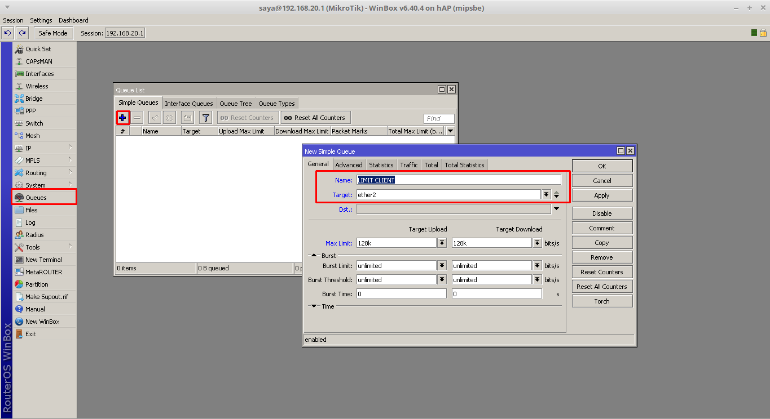The image size is (770, 419).
Task: Open the queue filter funnel icon
Action: (205, 118)
